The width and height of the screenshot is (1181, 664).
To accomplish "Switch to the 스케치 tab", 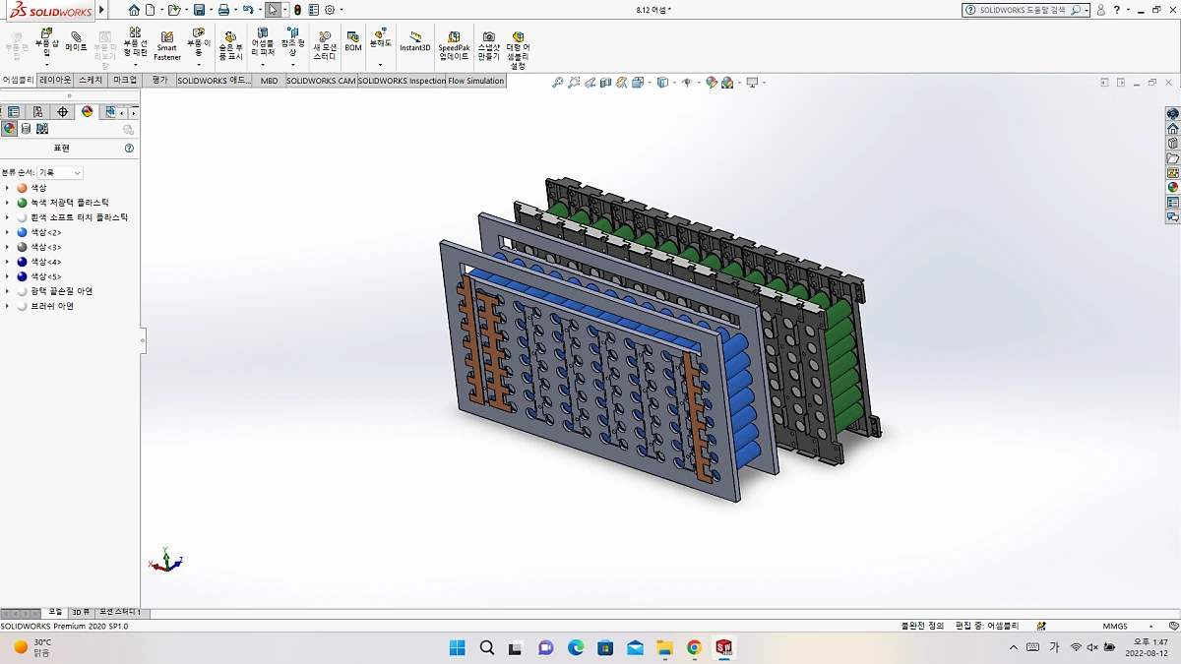I will click(x=91, y=81).
